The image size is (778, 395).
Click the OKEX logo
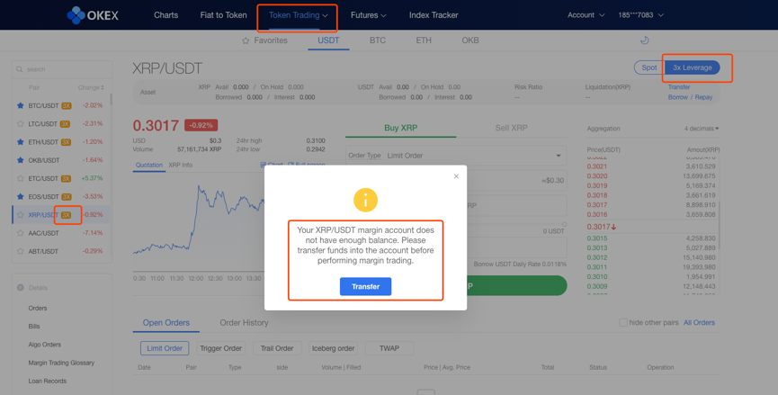(x=93, y=15)
